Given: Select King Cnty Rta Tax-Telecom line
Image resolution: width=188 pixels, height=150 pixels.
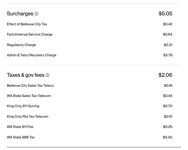Looking at the screenshot, I should [27, 117].
